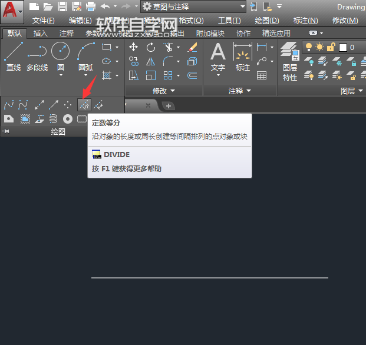Open Layer Properties (图层特性)
This screenshot has height=345, width=366.
click(x=290, y=61)
